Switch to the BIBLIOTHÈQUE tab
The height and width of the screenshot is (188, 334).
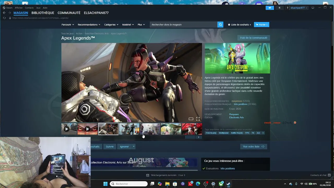click(x=43, y=13)
